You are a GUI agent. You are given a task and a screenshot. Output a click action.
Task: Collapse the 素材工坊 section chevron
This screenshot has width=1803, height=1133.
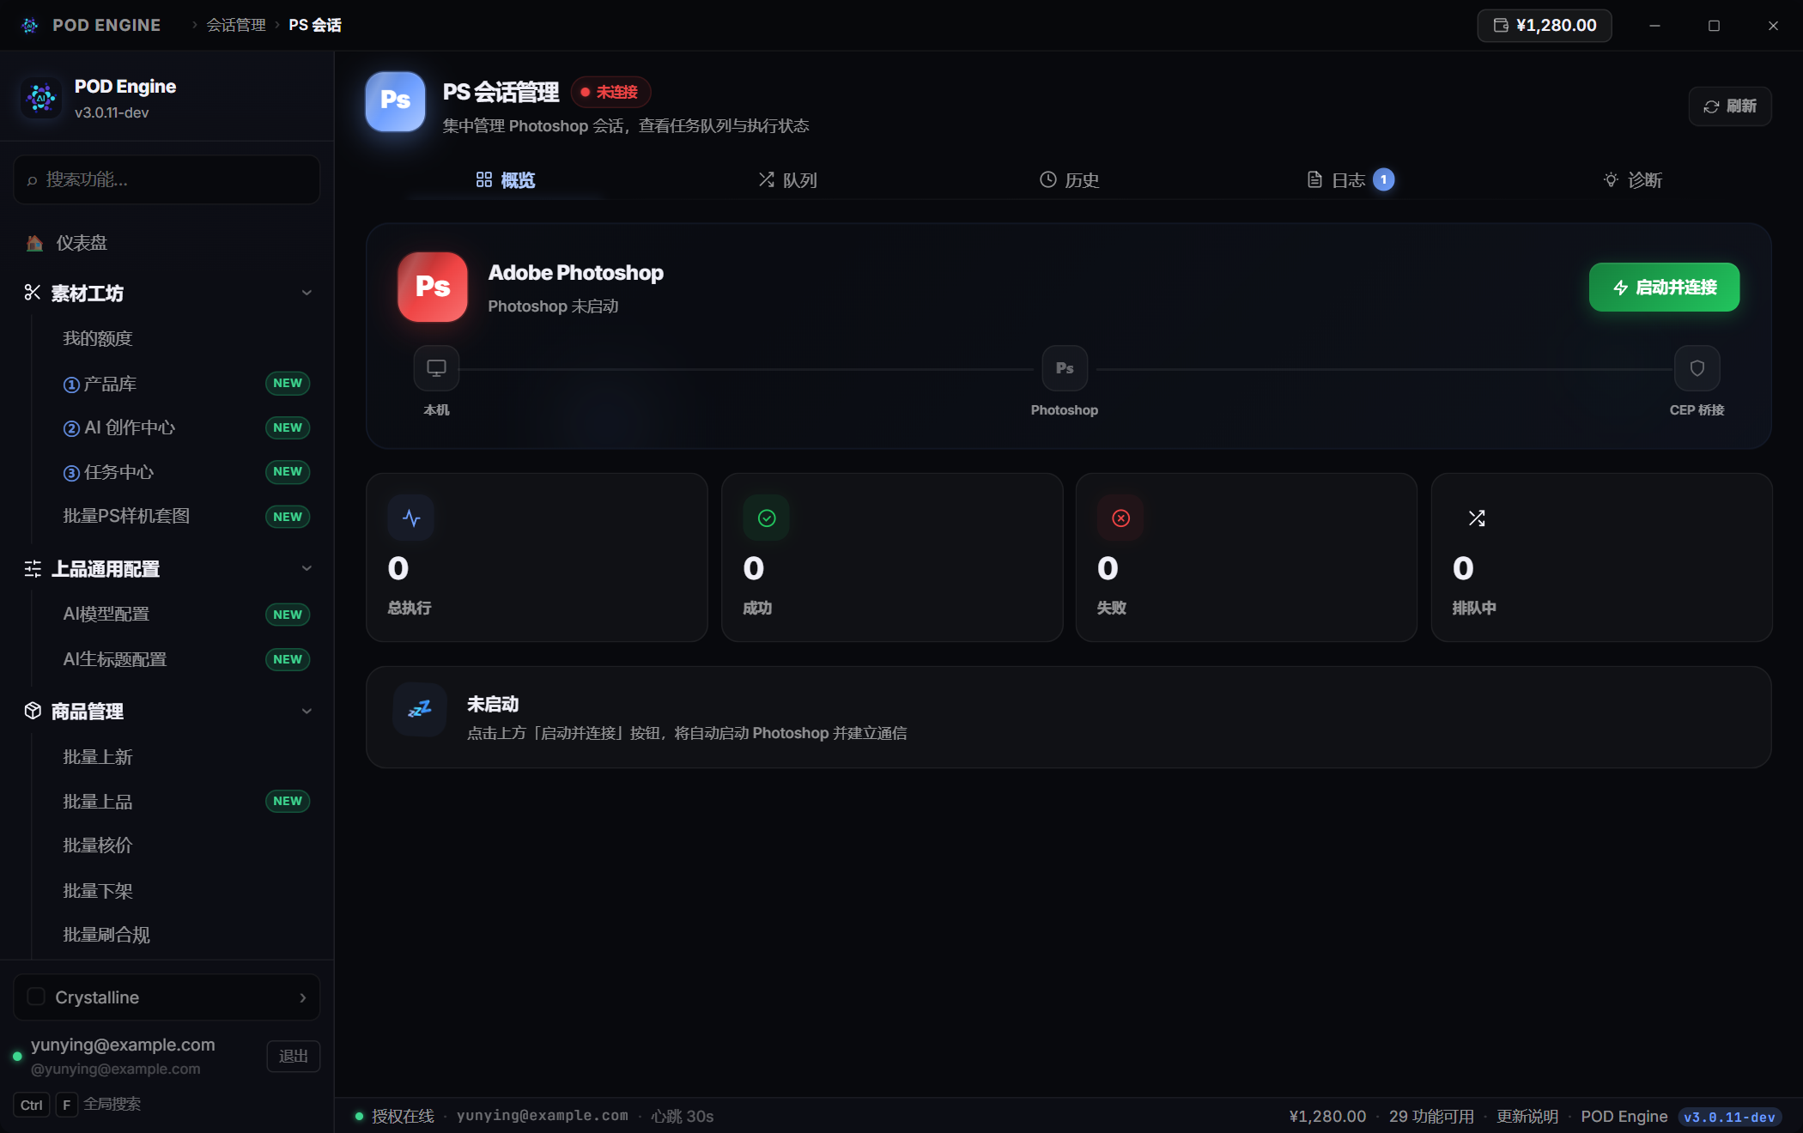coord(307,293)
